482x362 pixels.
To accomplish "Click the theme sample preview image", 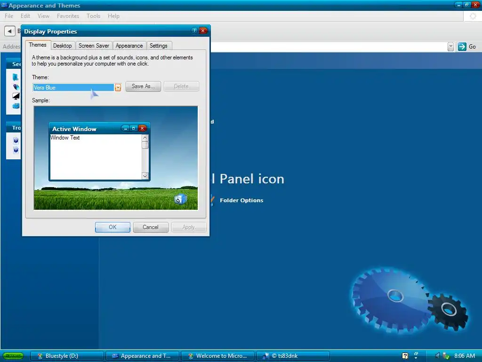I will pos(116,158).
